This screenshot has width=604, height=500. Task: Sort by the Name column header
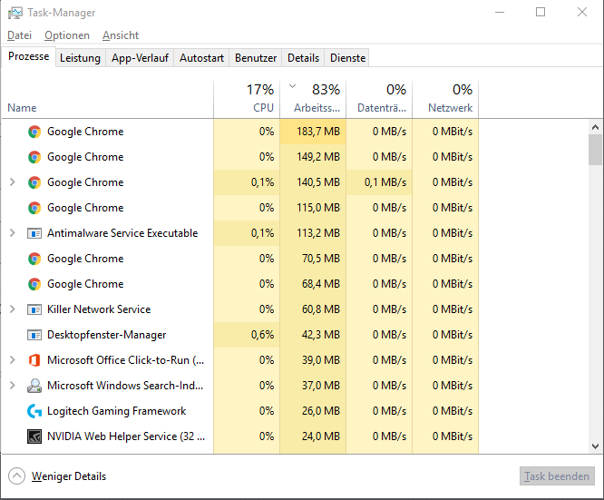click(22, 108)
